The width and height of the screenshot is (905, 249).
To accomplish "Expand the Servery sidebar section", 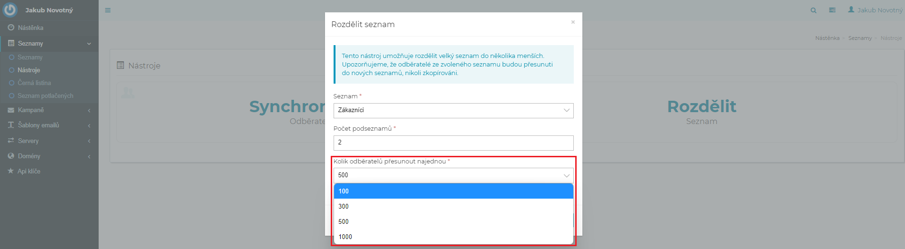I will (28, 141).
